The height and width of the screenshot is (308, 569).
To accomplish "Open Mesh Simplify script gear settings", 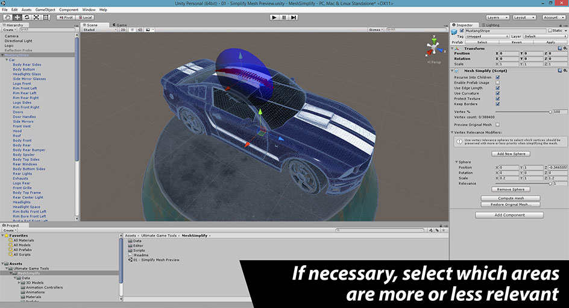I will pos(565,71).
